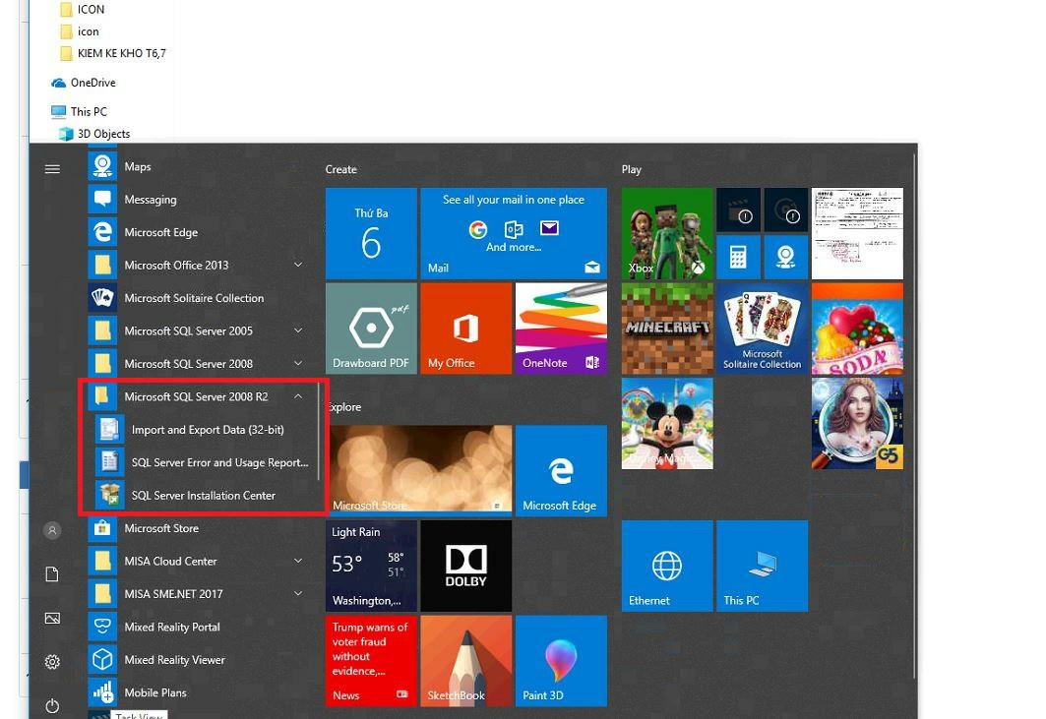Expand the MISA Cloud Center folder
Image resolution: width=1046 pixels, height=719 pixels.
297,561
